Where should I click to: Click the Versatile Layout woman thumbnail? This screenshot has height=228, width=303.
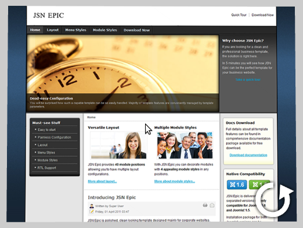click(x=118, y=145)
